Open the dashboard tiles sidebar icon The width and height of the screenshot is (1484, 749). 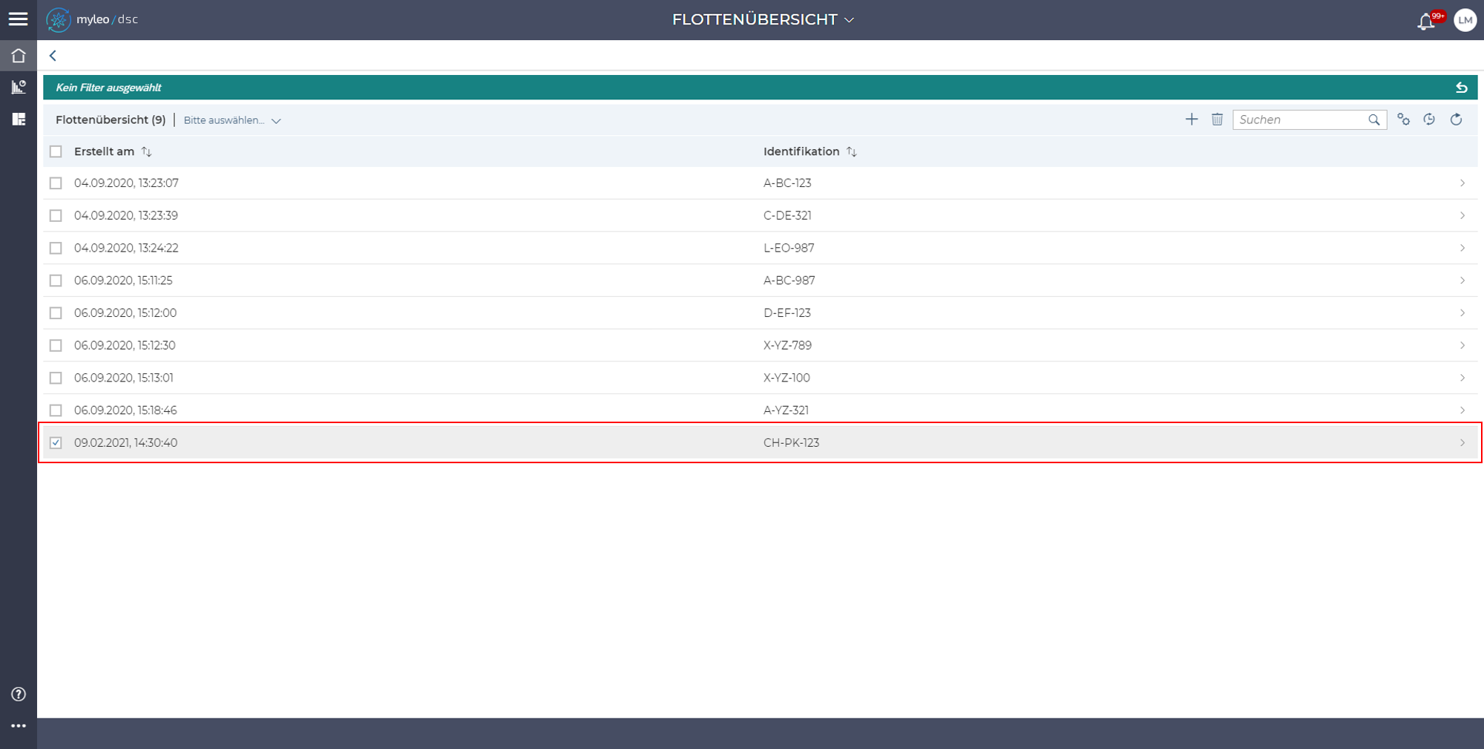click(x=19, y=120)
